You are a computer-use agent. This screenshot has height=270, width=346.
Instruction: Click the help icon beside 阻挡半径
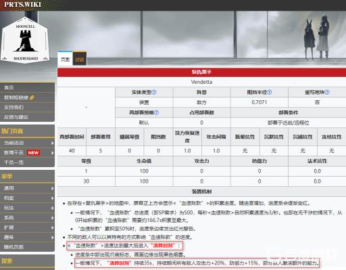[x=269, y=92]
